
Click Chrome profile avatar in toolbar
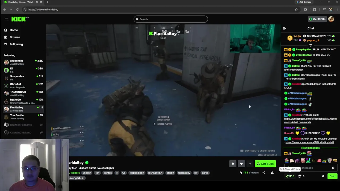(x=330, y=10)
